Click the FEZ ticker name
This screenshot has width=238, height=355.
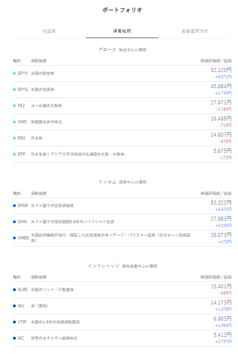[21, 106]
